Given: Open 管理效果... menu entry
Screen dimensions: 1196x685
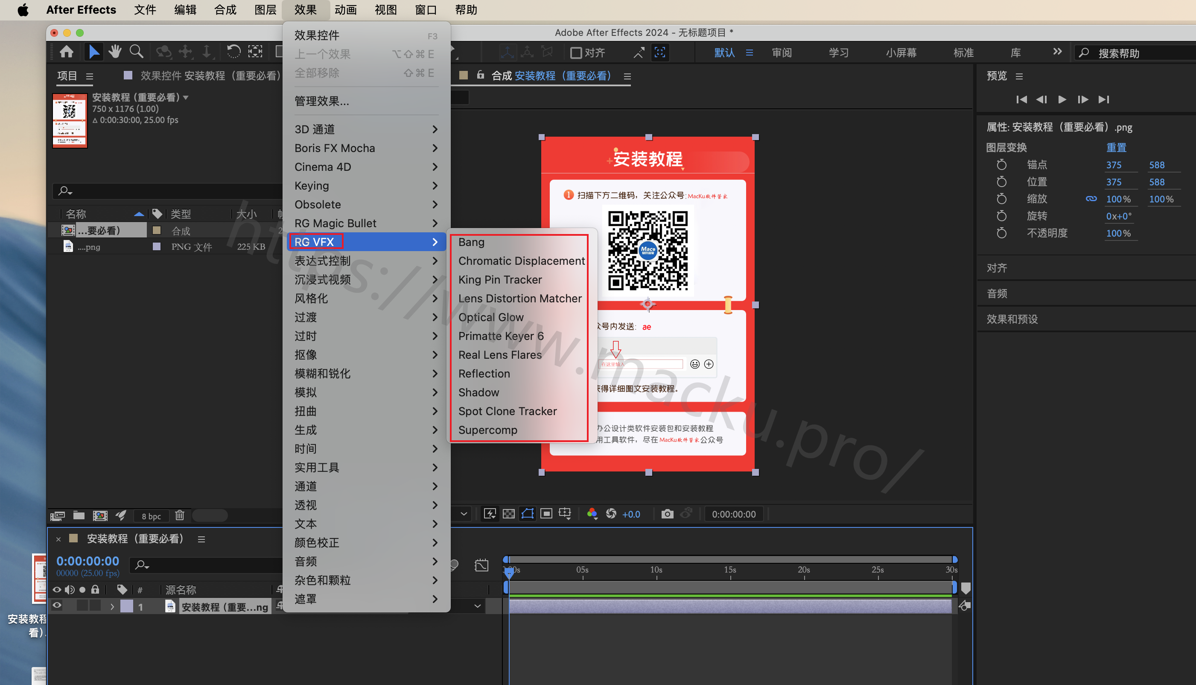Looking at the screenshot, I should [x=366, y=101].
